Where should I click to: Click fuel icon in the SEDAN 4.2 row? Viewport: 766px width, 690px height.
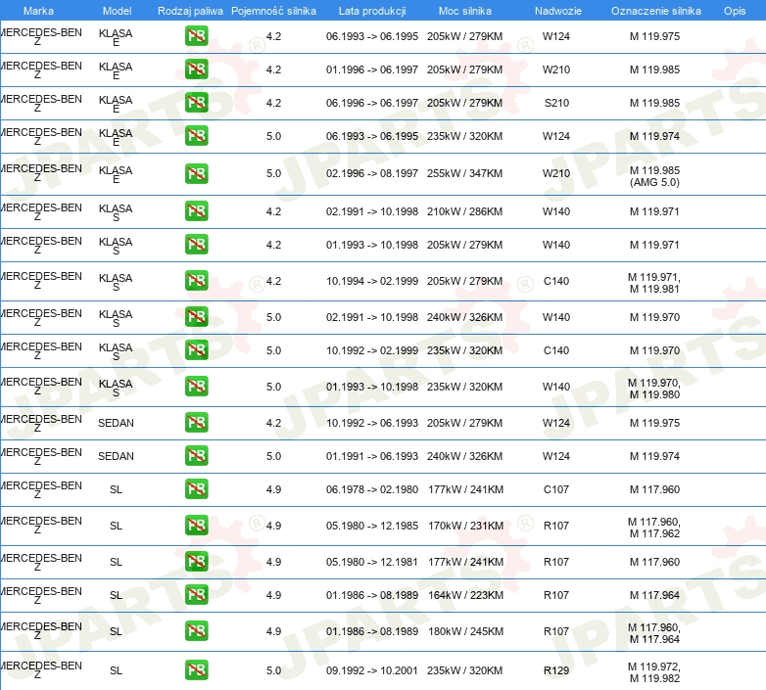point(196,422)
